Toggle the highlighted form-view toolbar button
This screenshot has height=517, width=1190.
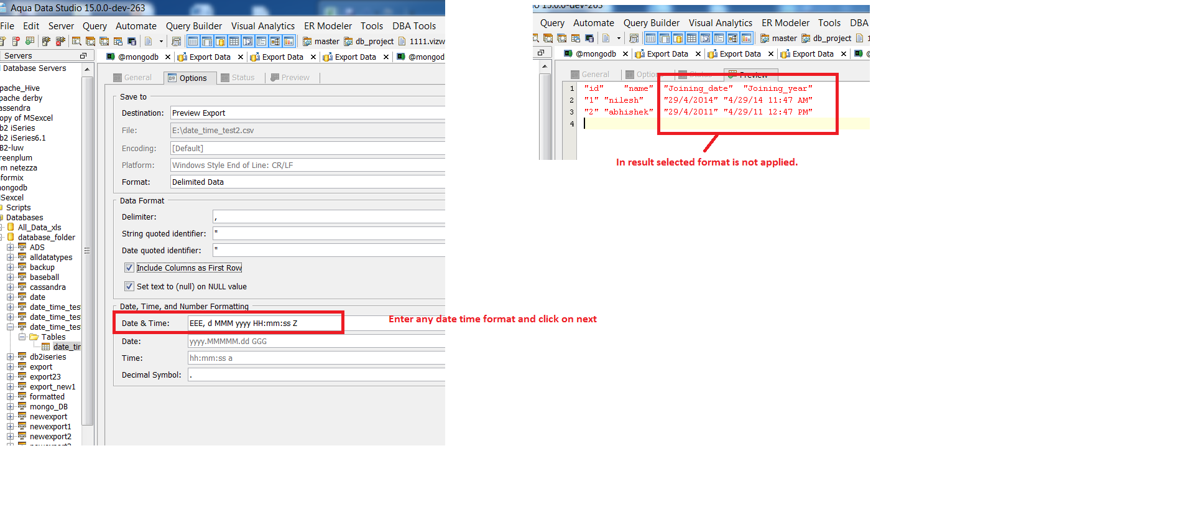pos(261,41)
